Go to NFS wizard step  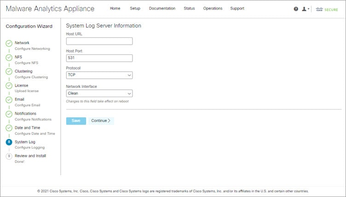pos(18,57)
